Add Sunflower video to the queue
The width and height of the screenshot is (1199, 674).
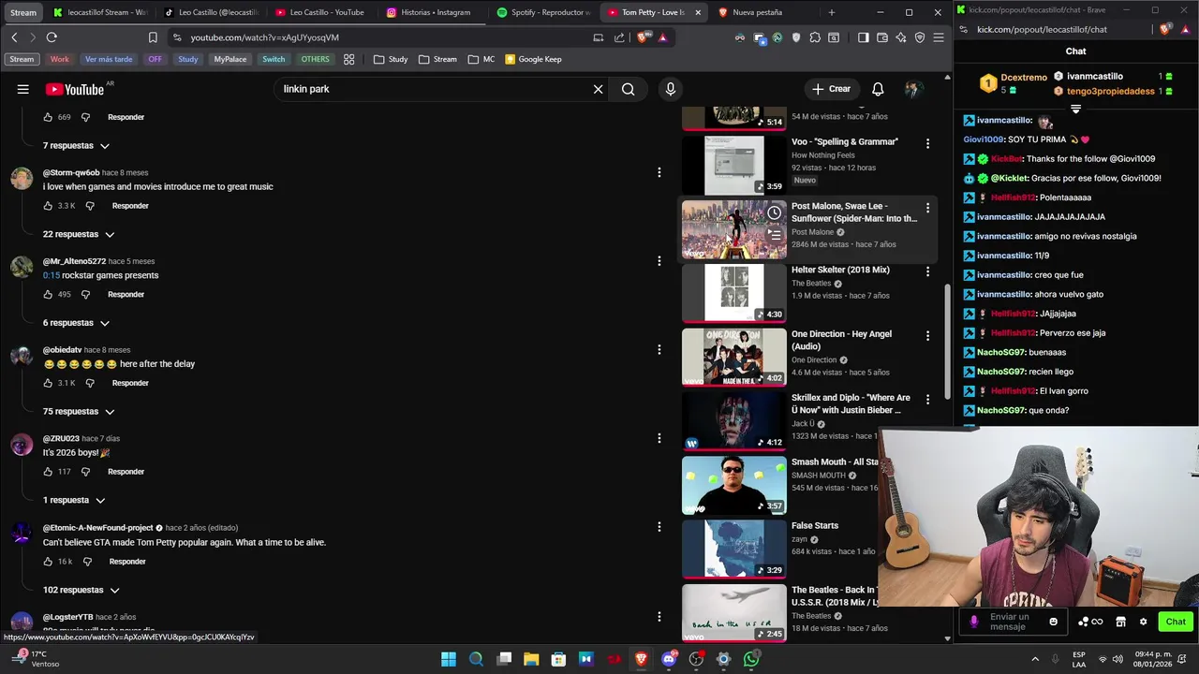click(x=774, y=234)
